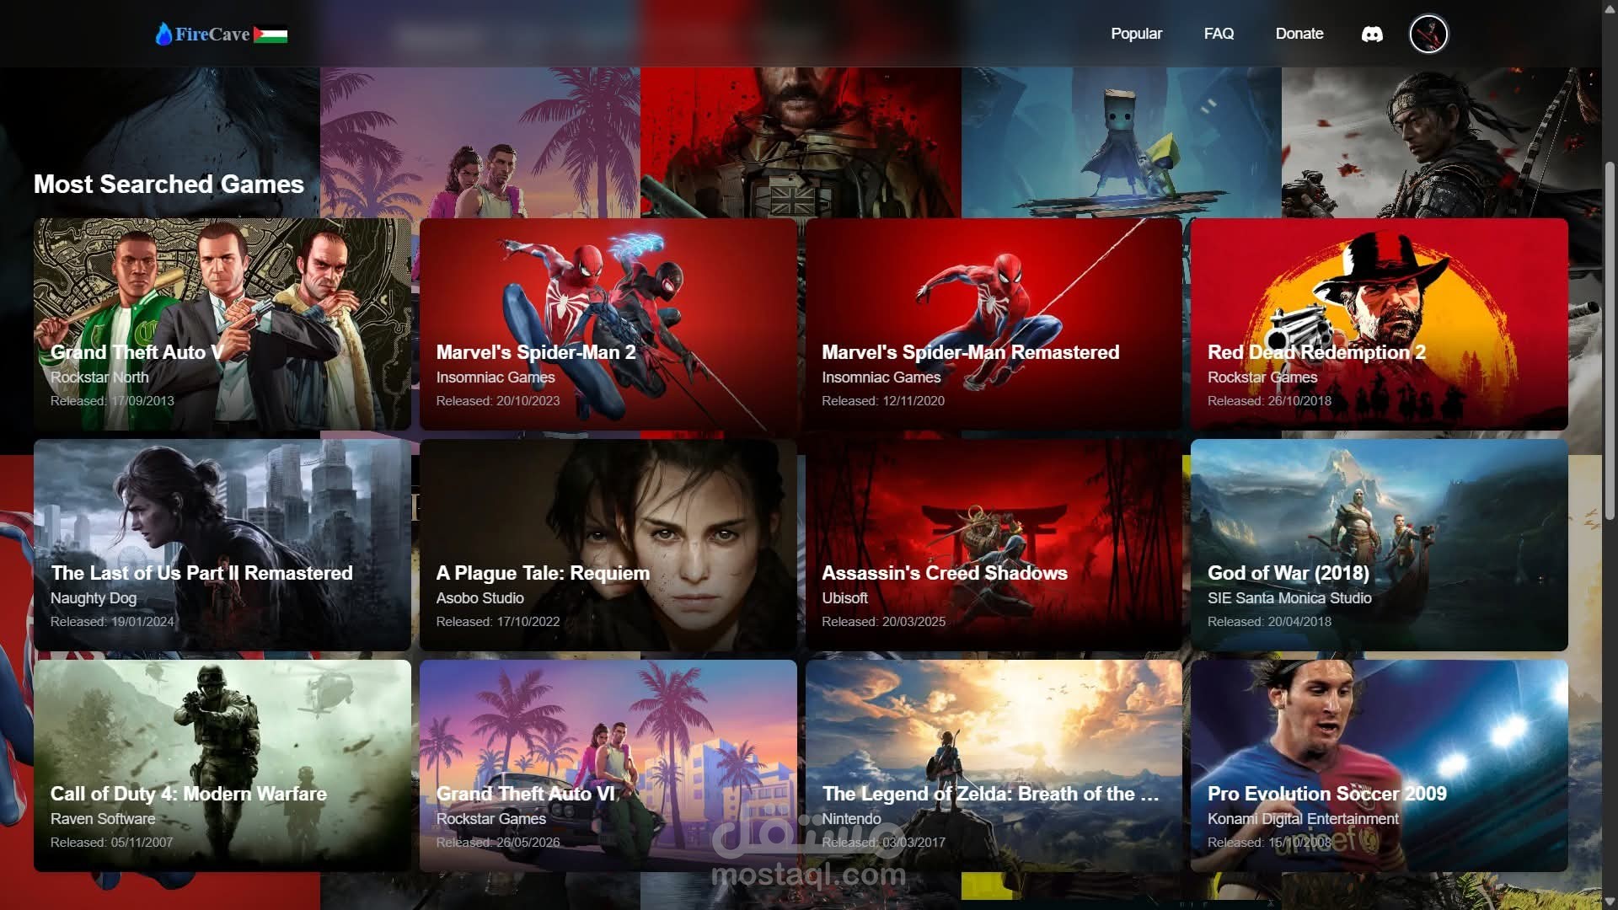
Task: Open The Last of Us Part II Remastered
Action: pyautogui.click(x=222, y=545)
